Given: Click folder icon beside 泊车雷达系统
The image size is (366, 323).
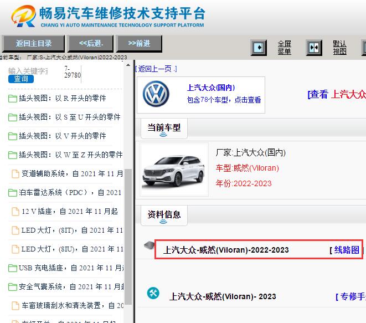Looking at the screenshot, I should point(13,193).
